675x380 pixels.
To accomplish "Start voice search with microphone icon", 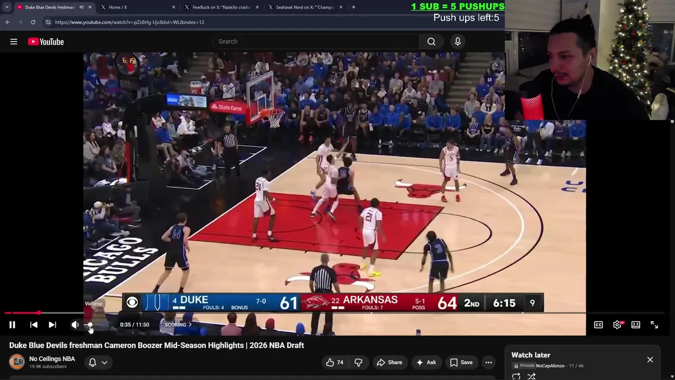I will pos(457,41).
